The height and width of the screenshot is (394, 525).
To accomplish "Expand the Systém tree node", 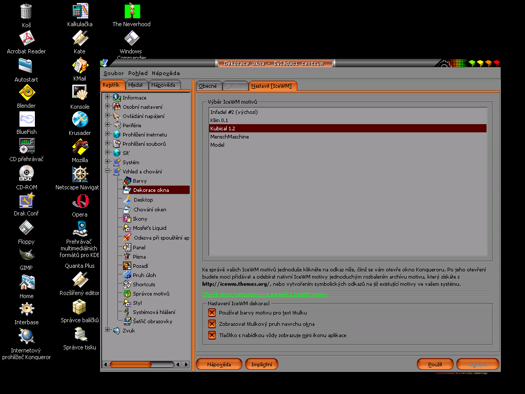I will 108,161.
